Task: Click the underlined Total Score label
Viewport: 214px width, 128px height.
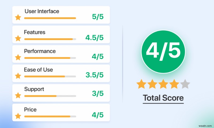Action: coord(163,98)
